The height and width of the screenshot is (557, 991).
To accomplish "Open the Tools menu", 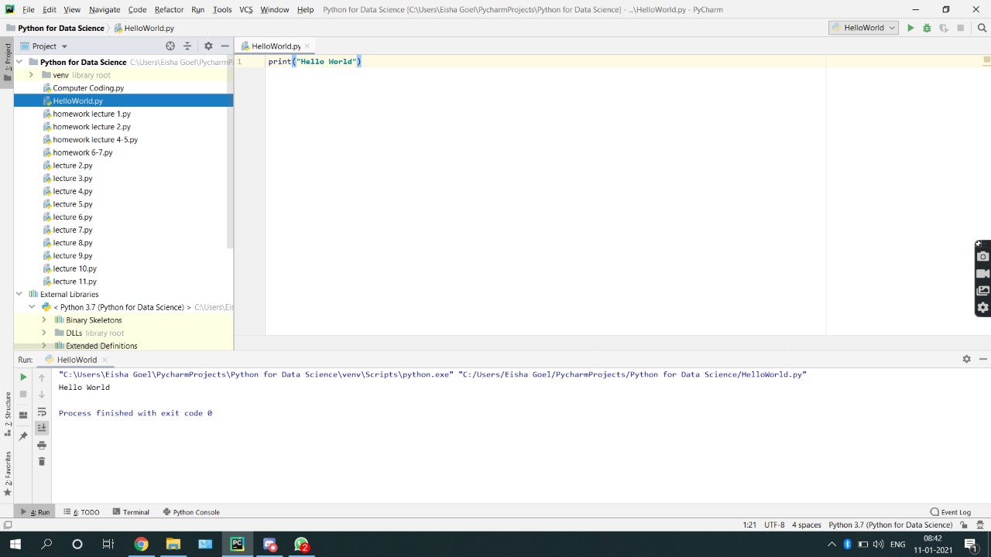I will click(222, 9).
